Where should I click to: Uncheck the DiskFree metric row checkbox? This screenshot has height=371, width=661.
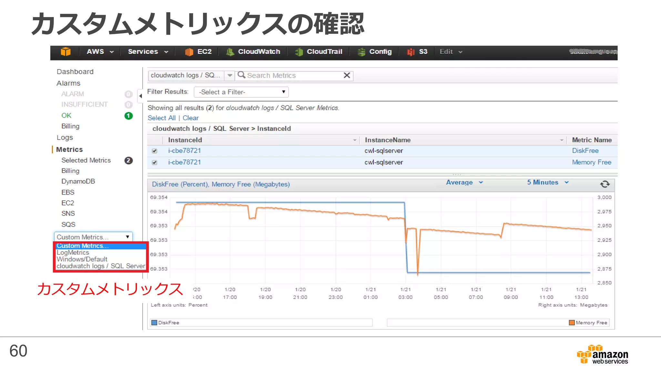click(x=155, y=151)
